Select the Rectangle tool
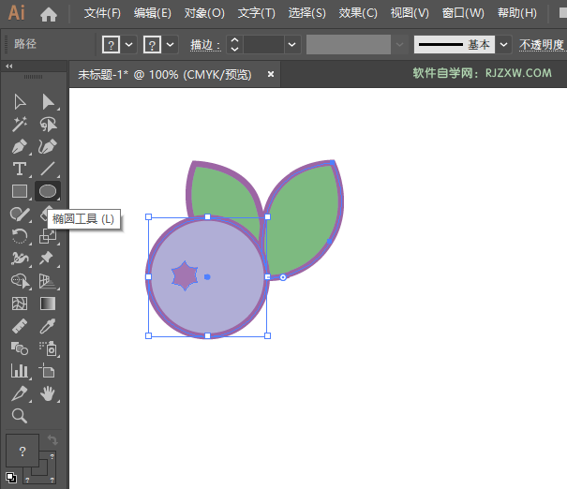567x489 pixels. pos(20,191)
